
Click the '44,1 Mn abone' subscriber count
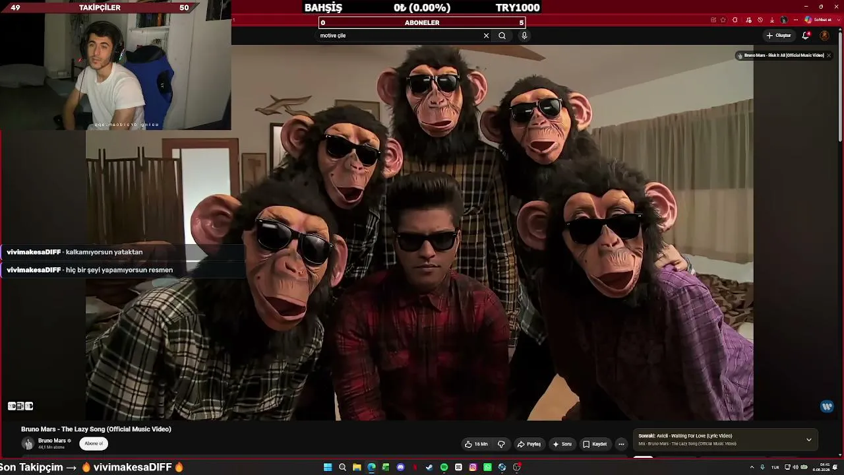tap(51, 447)
